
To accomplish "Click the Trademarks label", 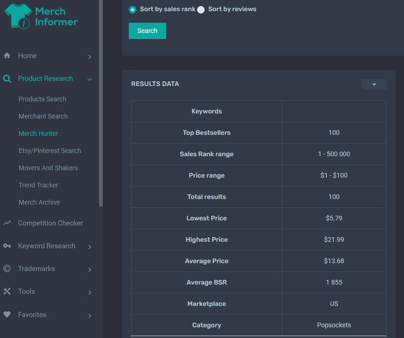I will 36,269.
